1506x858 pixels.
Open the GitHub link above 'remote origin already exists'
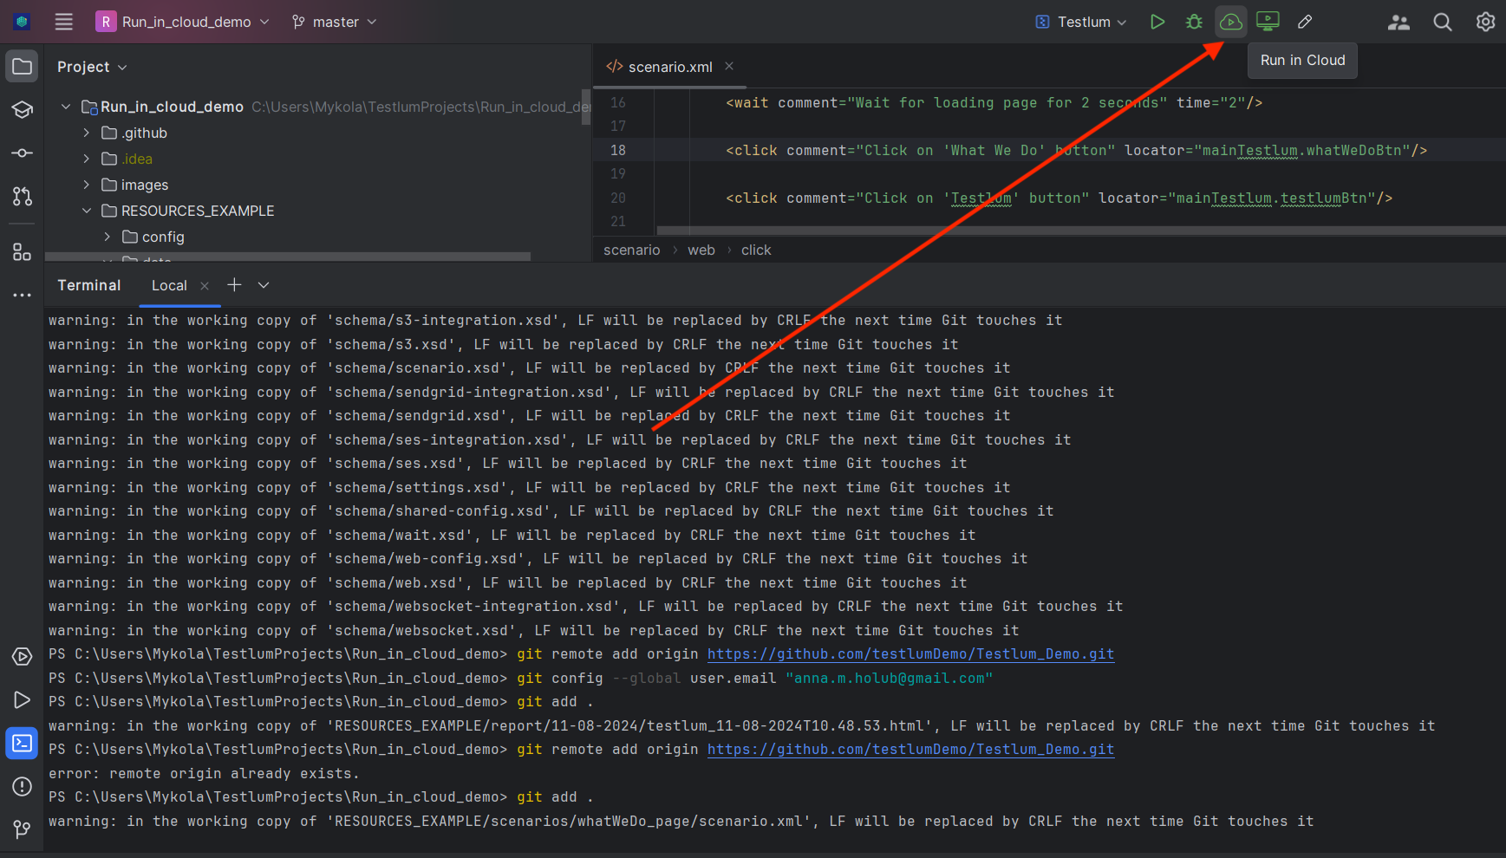(x=910, y=750)
